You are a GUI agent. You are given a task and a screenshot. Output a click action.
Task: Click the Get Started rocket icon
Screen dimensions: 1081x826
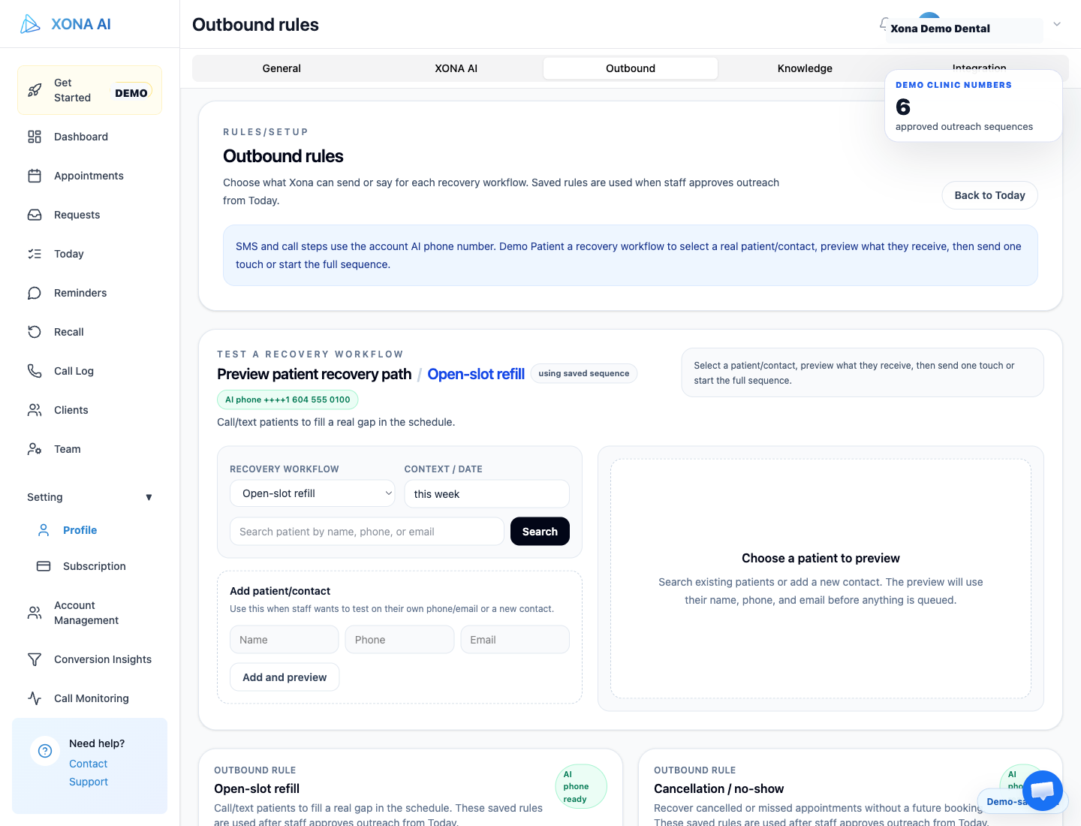[35, 90]
